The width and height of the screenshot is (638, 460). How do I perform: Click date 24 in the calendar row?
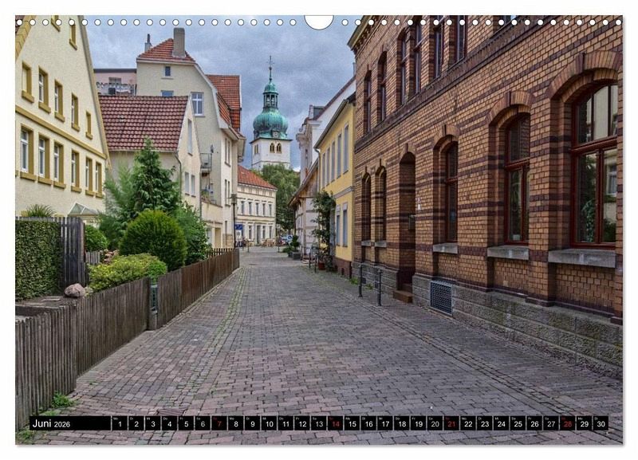click(501, 423)
